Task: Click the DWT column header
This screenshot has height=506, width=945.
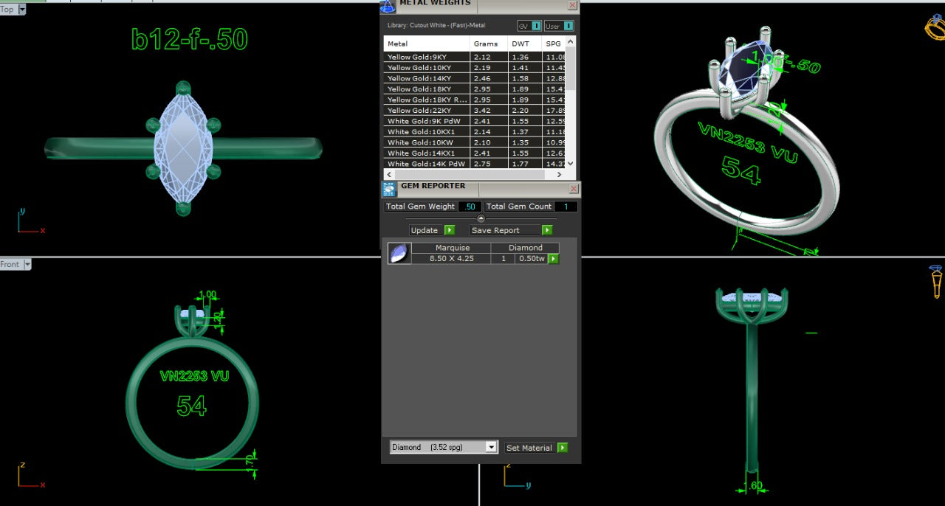Action: (525, 44)
